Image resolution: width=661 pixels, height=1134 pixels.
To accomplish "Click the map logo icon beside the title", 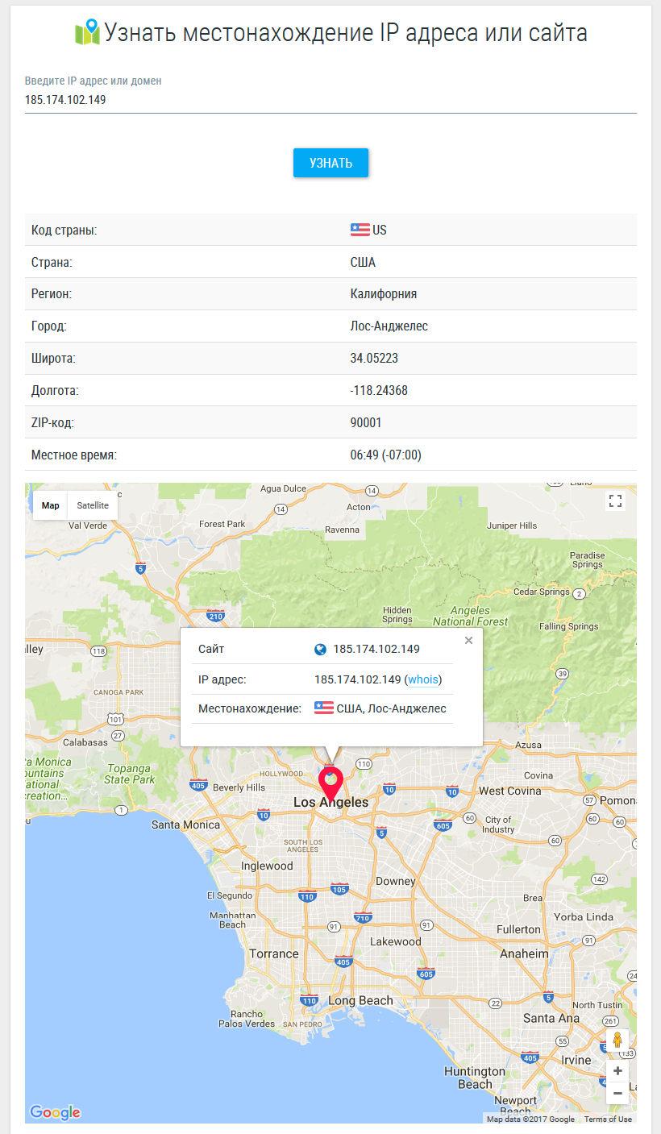I will pyautogui.click(x=86, y=32).
